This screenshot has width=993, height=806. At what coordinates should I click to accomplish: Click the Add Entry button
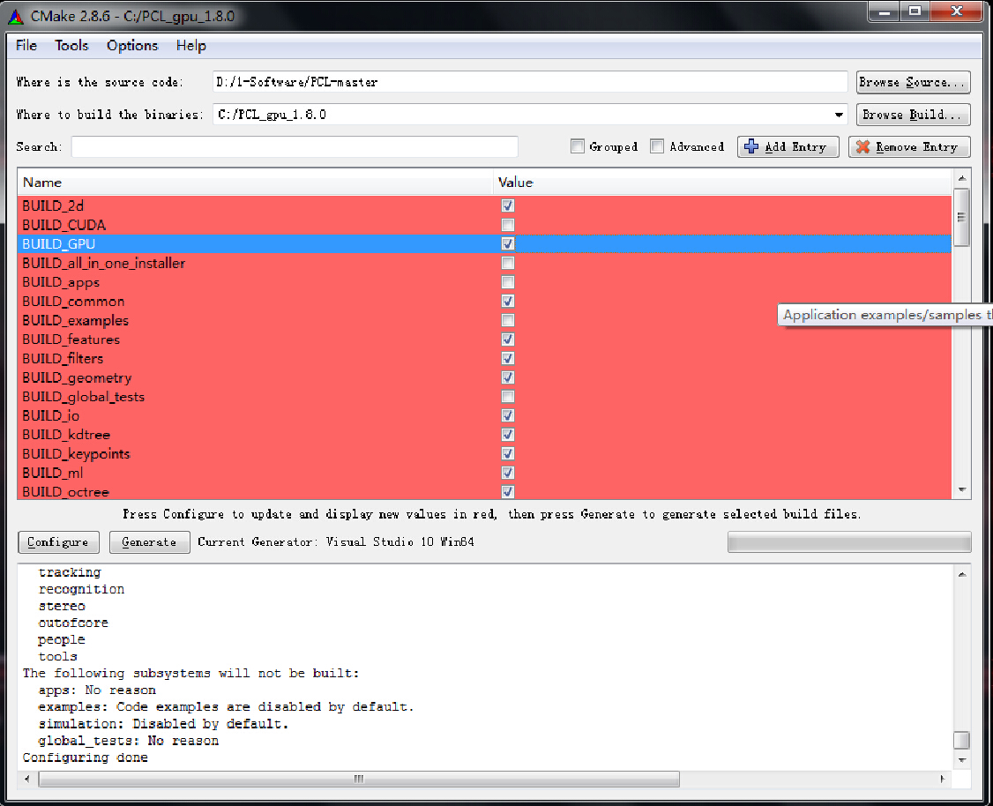pyautogui.click(x=788, y=147)
